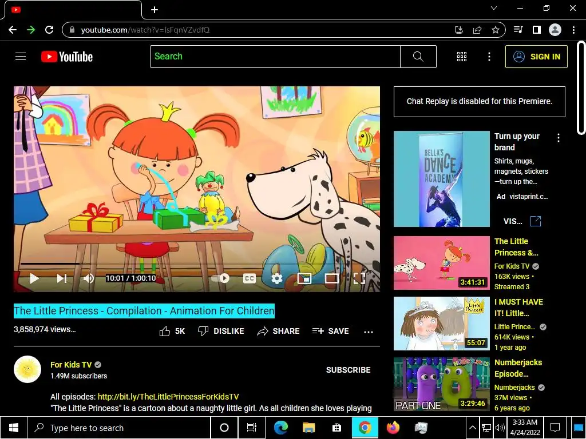Open Task View from taskbar
This screenshot has height=439, width=586.
[x=252, y=428]
